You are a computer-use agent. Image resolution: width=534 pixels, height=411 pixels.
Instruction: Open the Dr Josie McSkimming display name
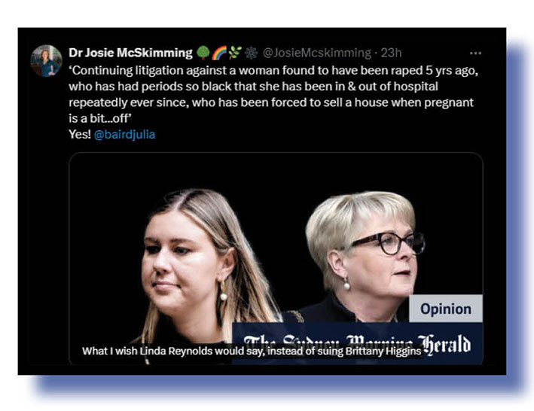tap(130, 53)
